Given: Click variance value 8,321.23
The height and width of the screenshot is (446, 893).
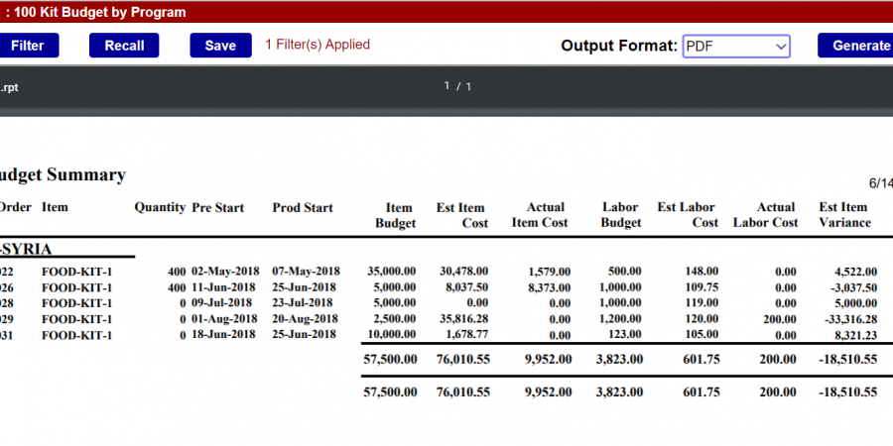Looking at the screenshot, I should coord(856,335).
